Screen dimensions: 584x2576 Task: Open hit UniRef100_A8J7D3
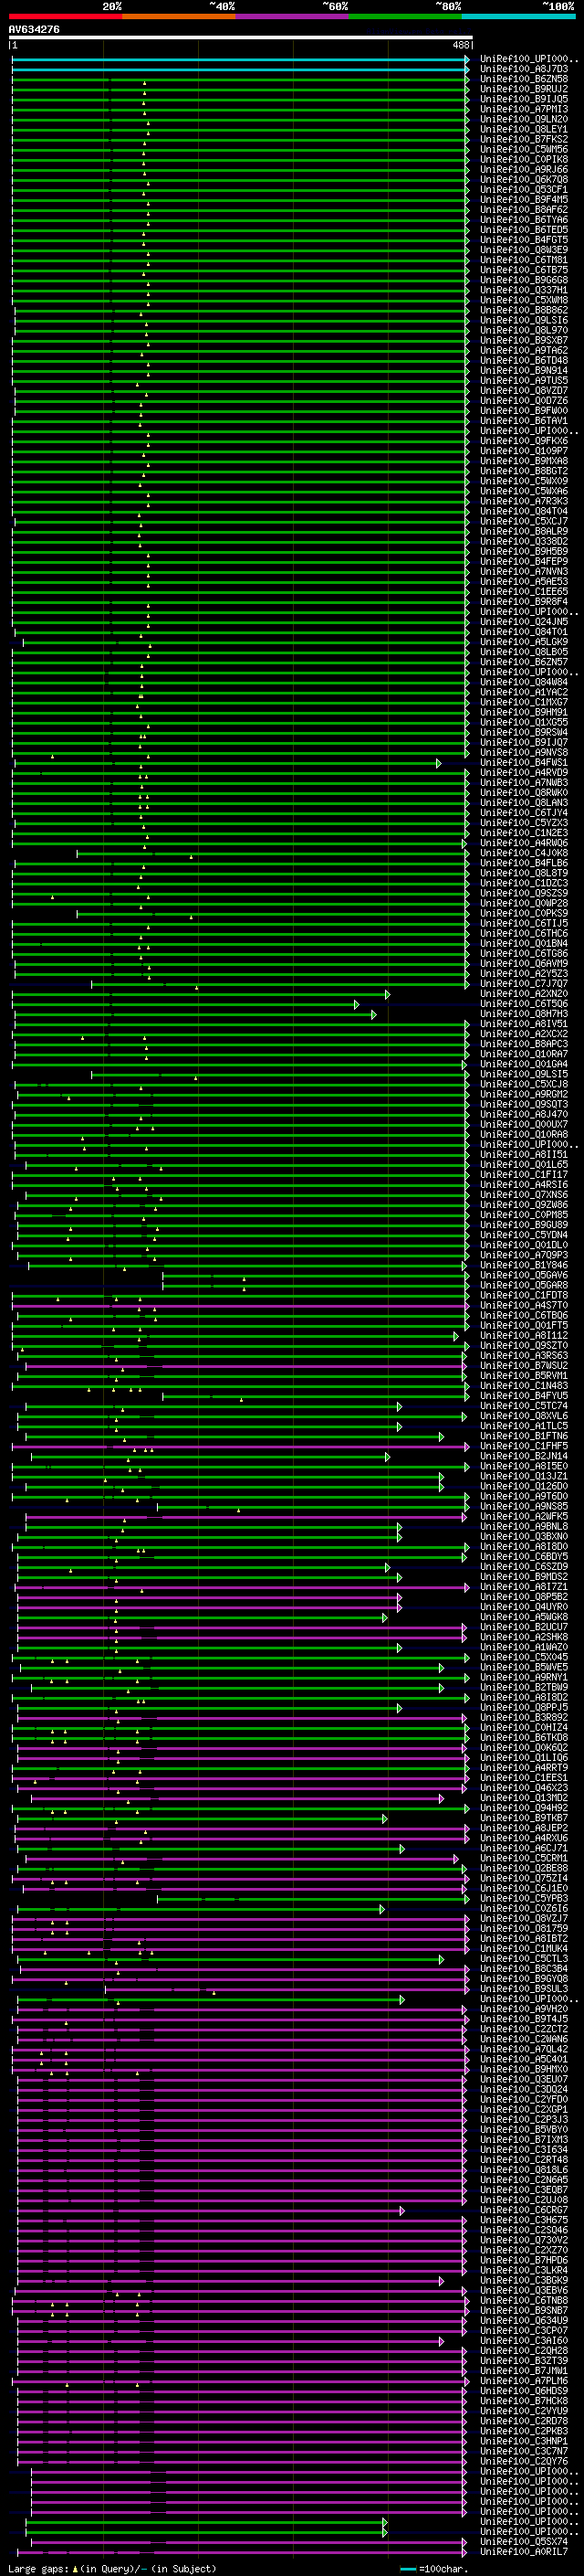(x=524, y=69)
